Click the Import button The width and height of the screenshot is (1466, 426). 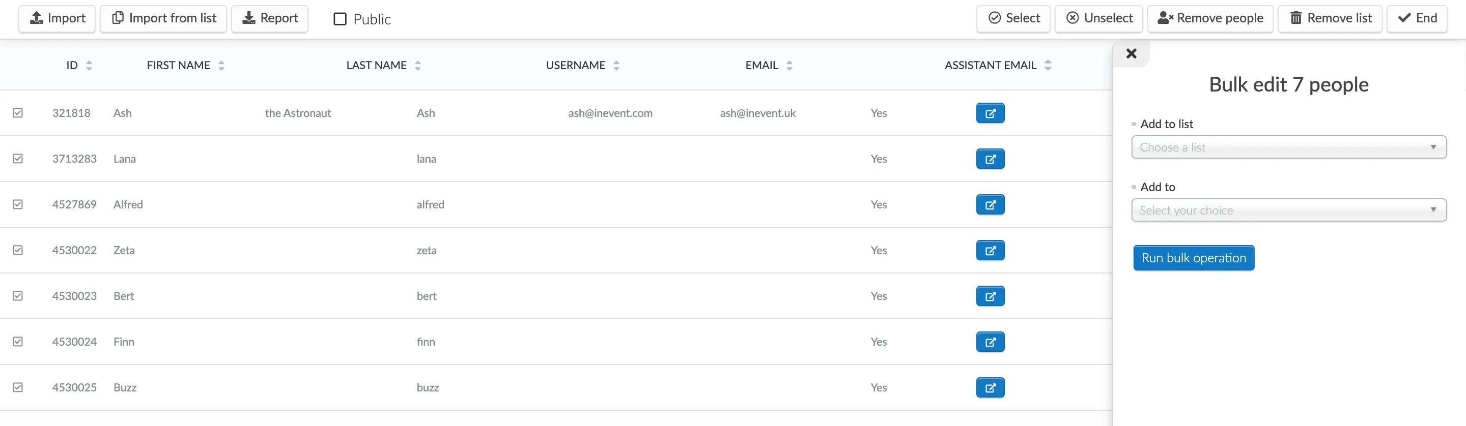[58, 19]
